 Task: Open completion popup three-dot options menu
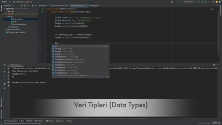tap(109, 77)
